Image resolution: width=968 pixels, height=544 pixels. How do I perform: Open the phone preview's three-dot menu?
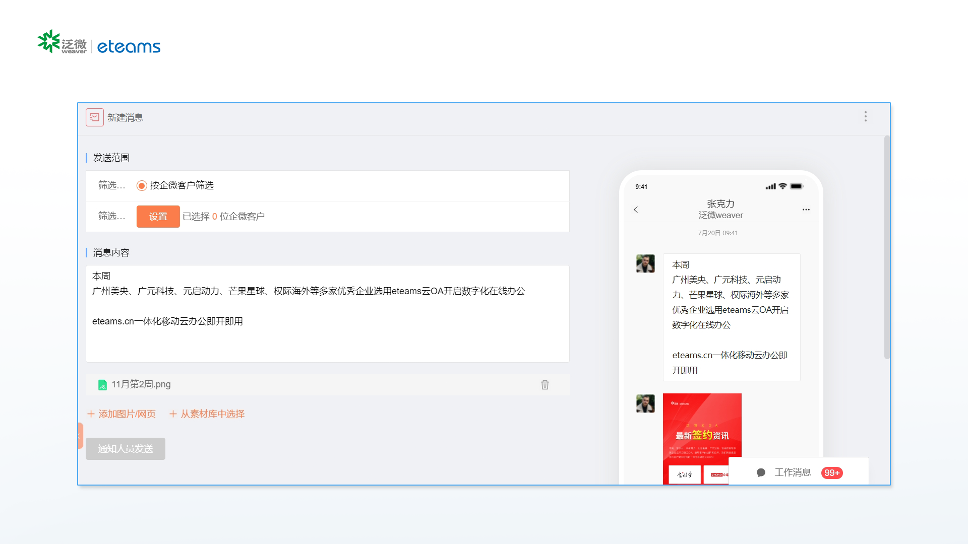pos(806,210)
